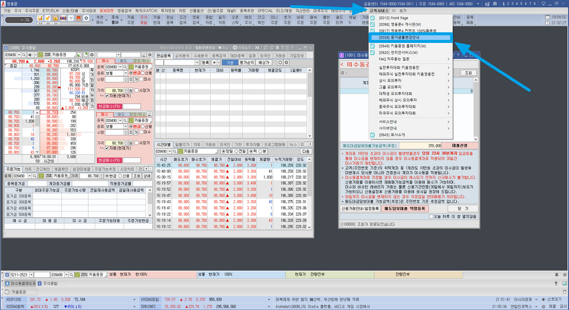
Task: Click the stock search magnifier beside top-left 039490 field
Action: [24, 55]
